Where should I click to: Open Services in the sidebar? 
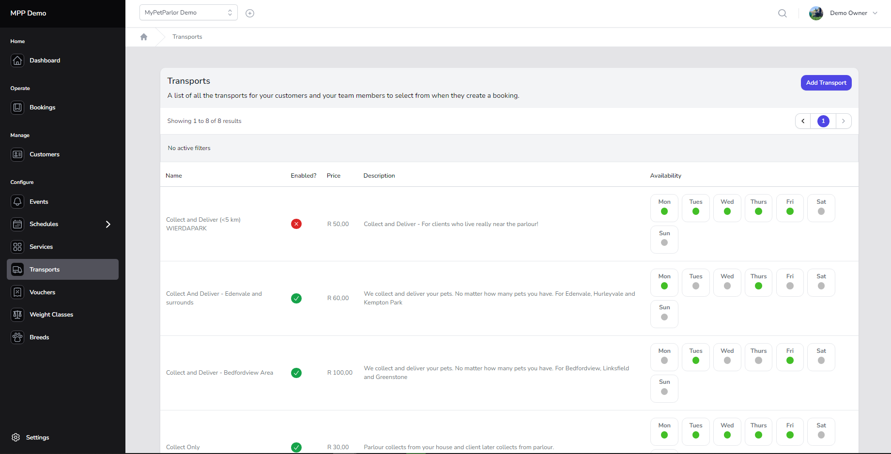coord(63,247)
